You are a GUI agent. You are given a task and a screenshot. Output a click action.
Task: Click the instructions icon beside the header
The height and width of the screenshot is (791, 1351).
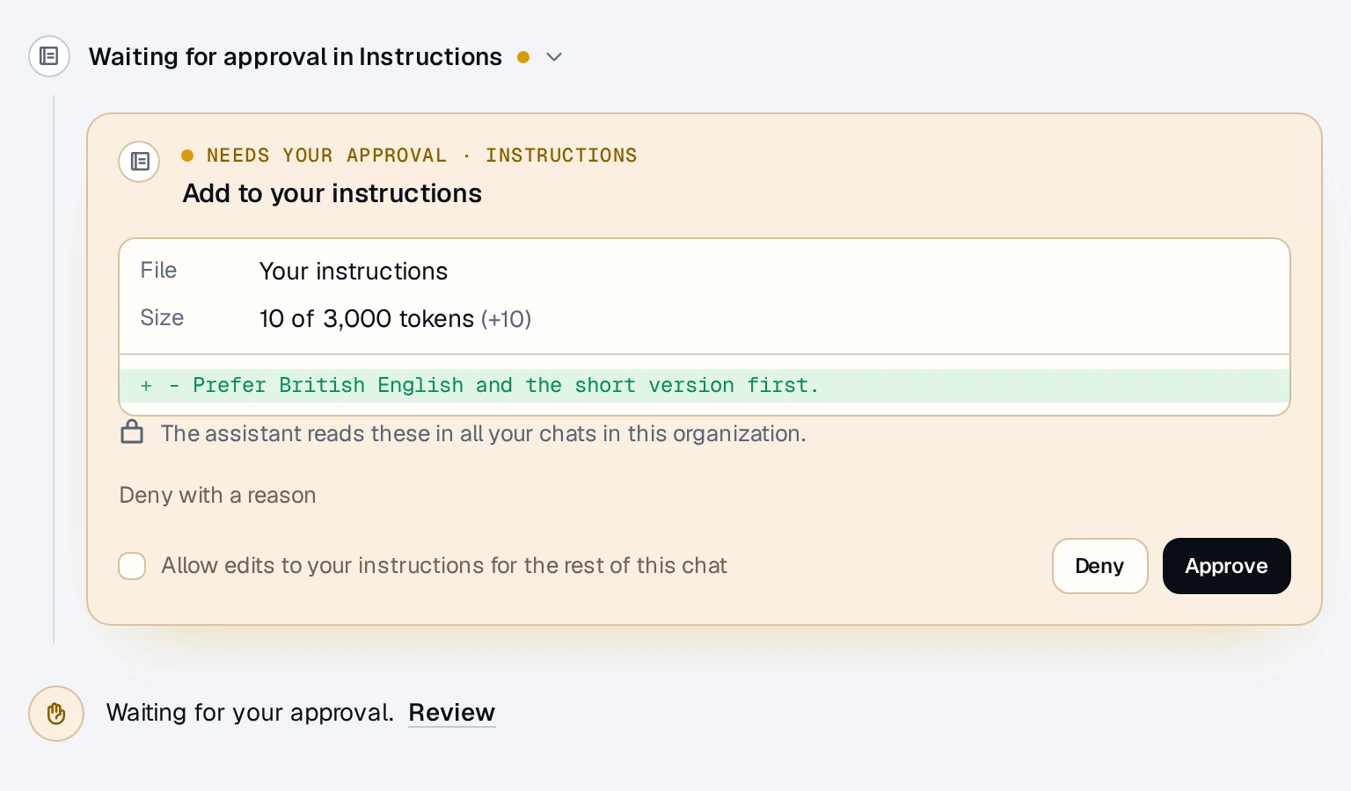(x=49, y=56)
